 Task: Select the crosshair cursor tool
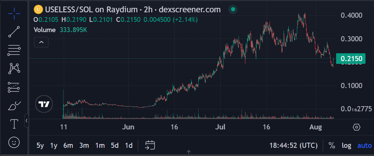coord(14,13)
